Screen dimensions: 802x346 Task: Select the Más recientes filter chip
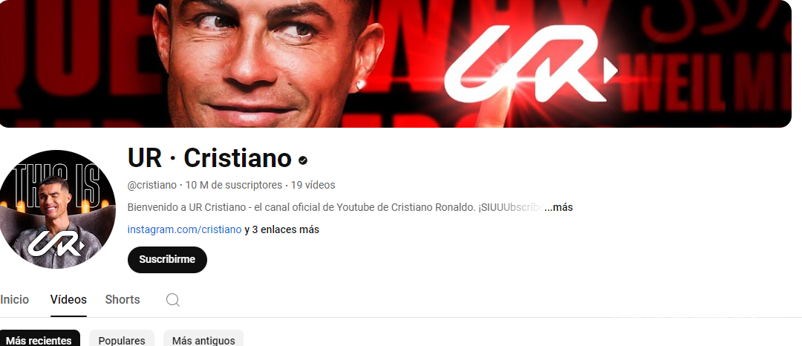pyautogui.click(x=39, y=340)
